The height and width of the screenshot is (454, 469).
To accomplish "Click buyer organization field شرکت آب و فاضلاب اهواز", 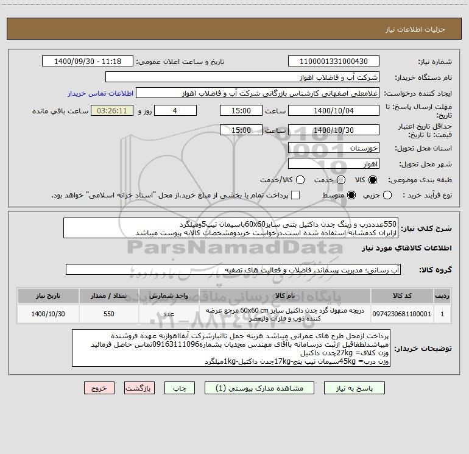I will pos(242,77).
